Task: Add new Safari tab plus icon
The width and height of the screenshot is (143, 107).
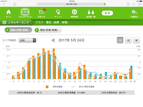Action: (134, 4)
